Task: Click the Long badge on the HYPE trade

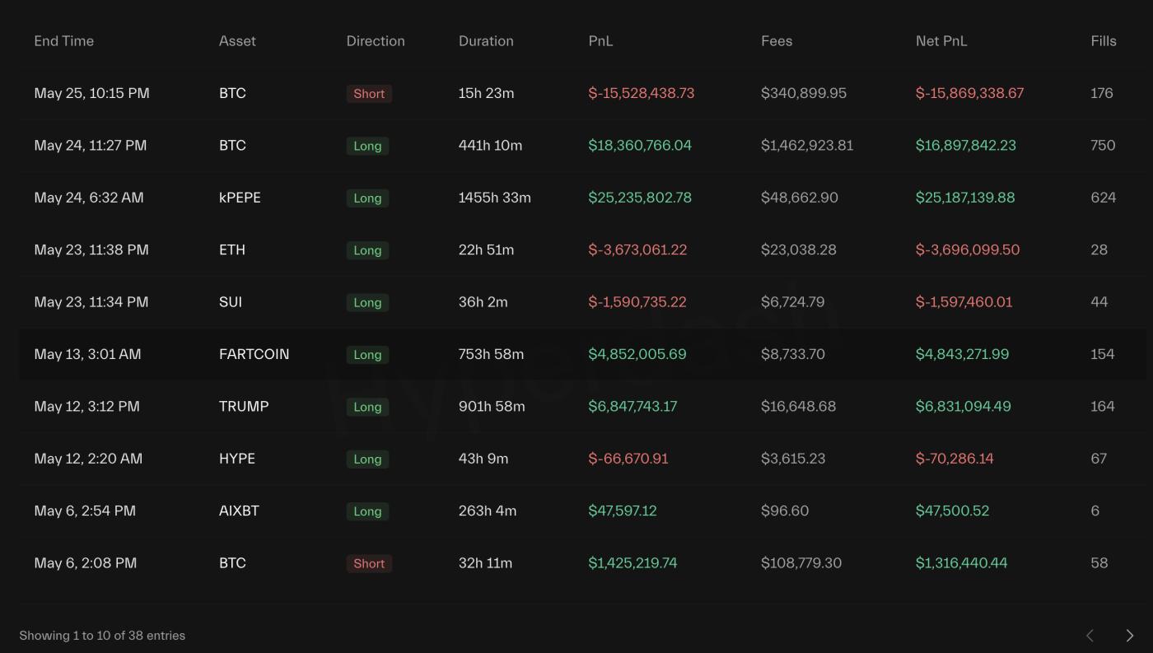Action: click(x=367, y=459)
